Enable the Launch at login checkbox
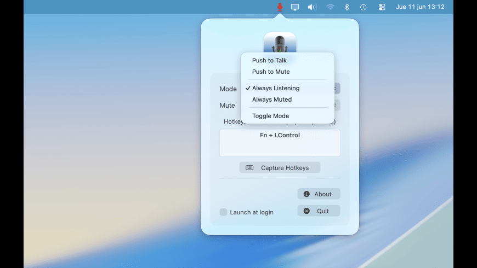Image resolution: width=477 pixels, height=268 pixels. [x=223, y=212]
